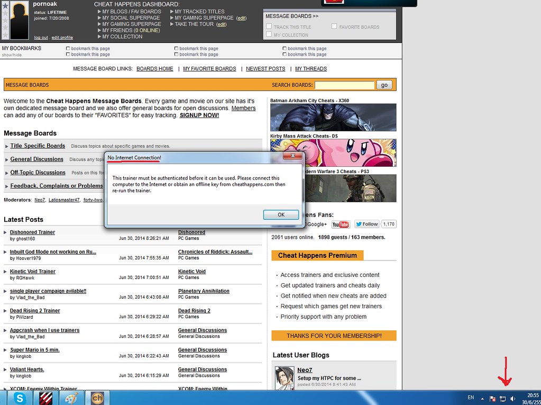This screenshot has width=541, height=405.
Task: Click the go search button
Action: 384,85
